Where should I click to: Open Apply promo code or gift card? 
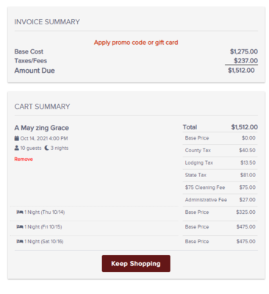[136, 43]
